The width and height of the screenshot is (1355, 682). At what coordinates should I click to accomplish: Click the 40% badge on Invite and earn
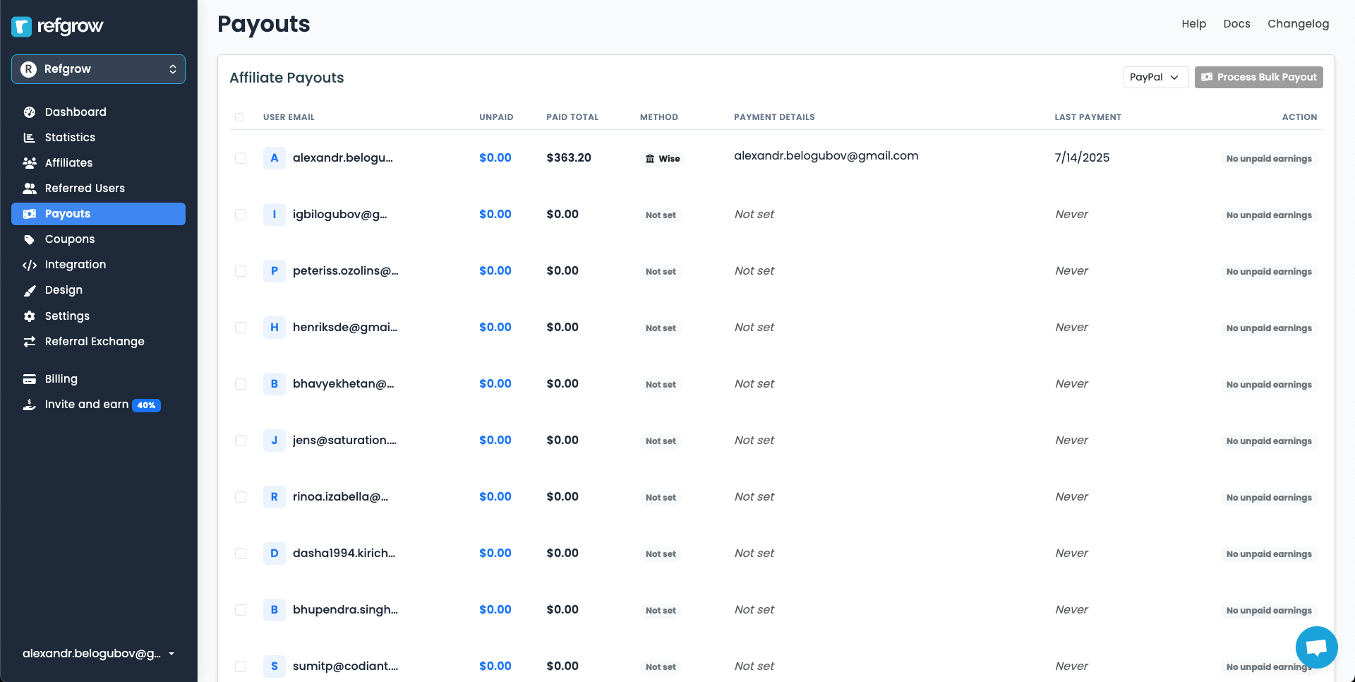pyautogui.click(x=147, y=405)
